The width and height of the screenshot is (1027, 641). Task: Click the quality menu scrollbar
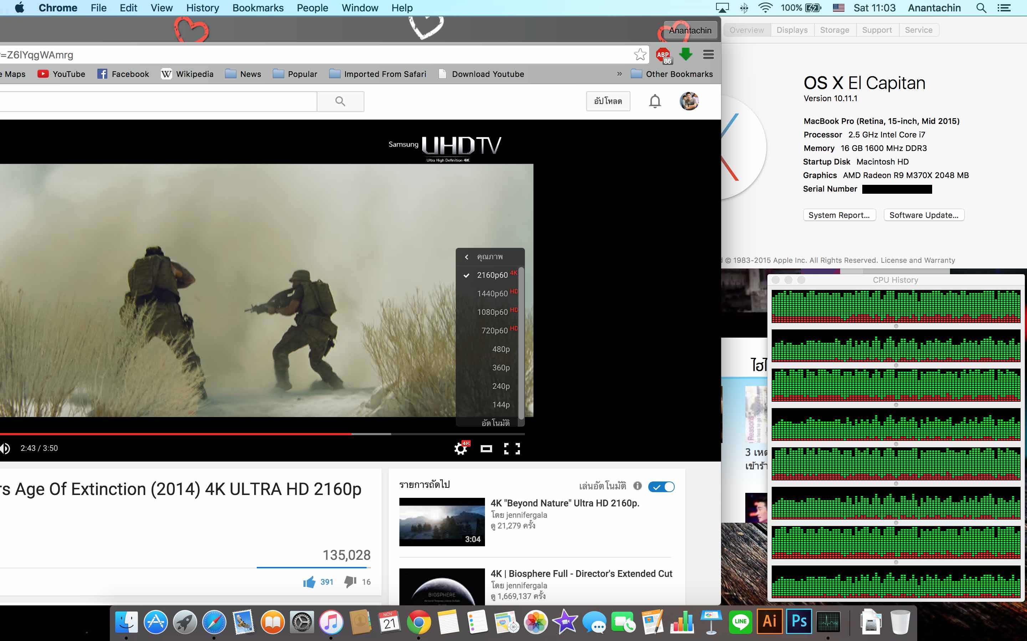[522, 343]
